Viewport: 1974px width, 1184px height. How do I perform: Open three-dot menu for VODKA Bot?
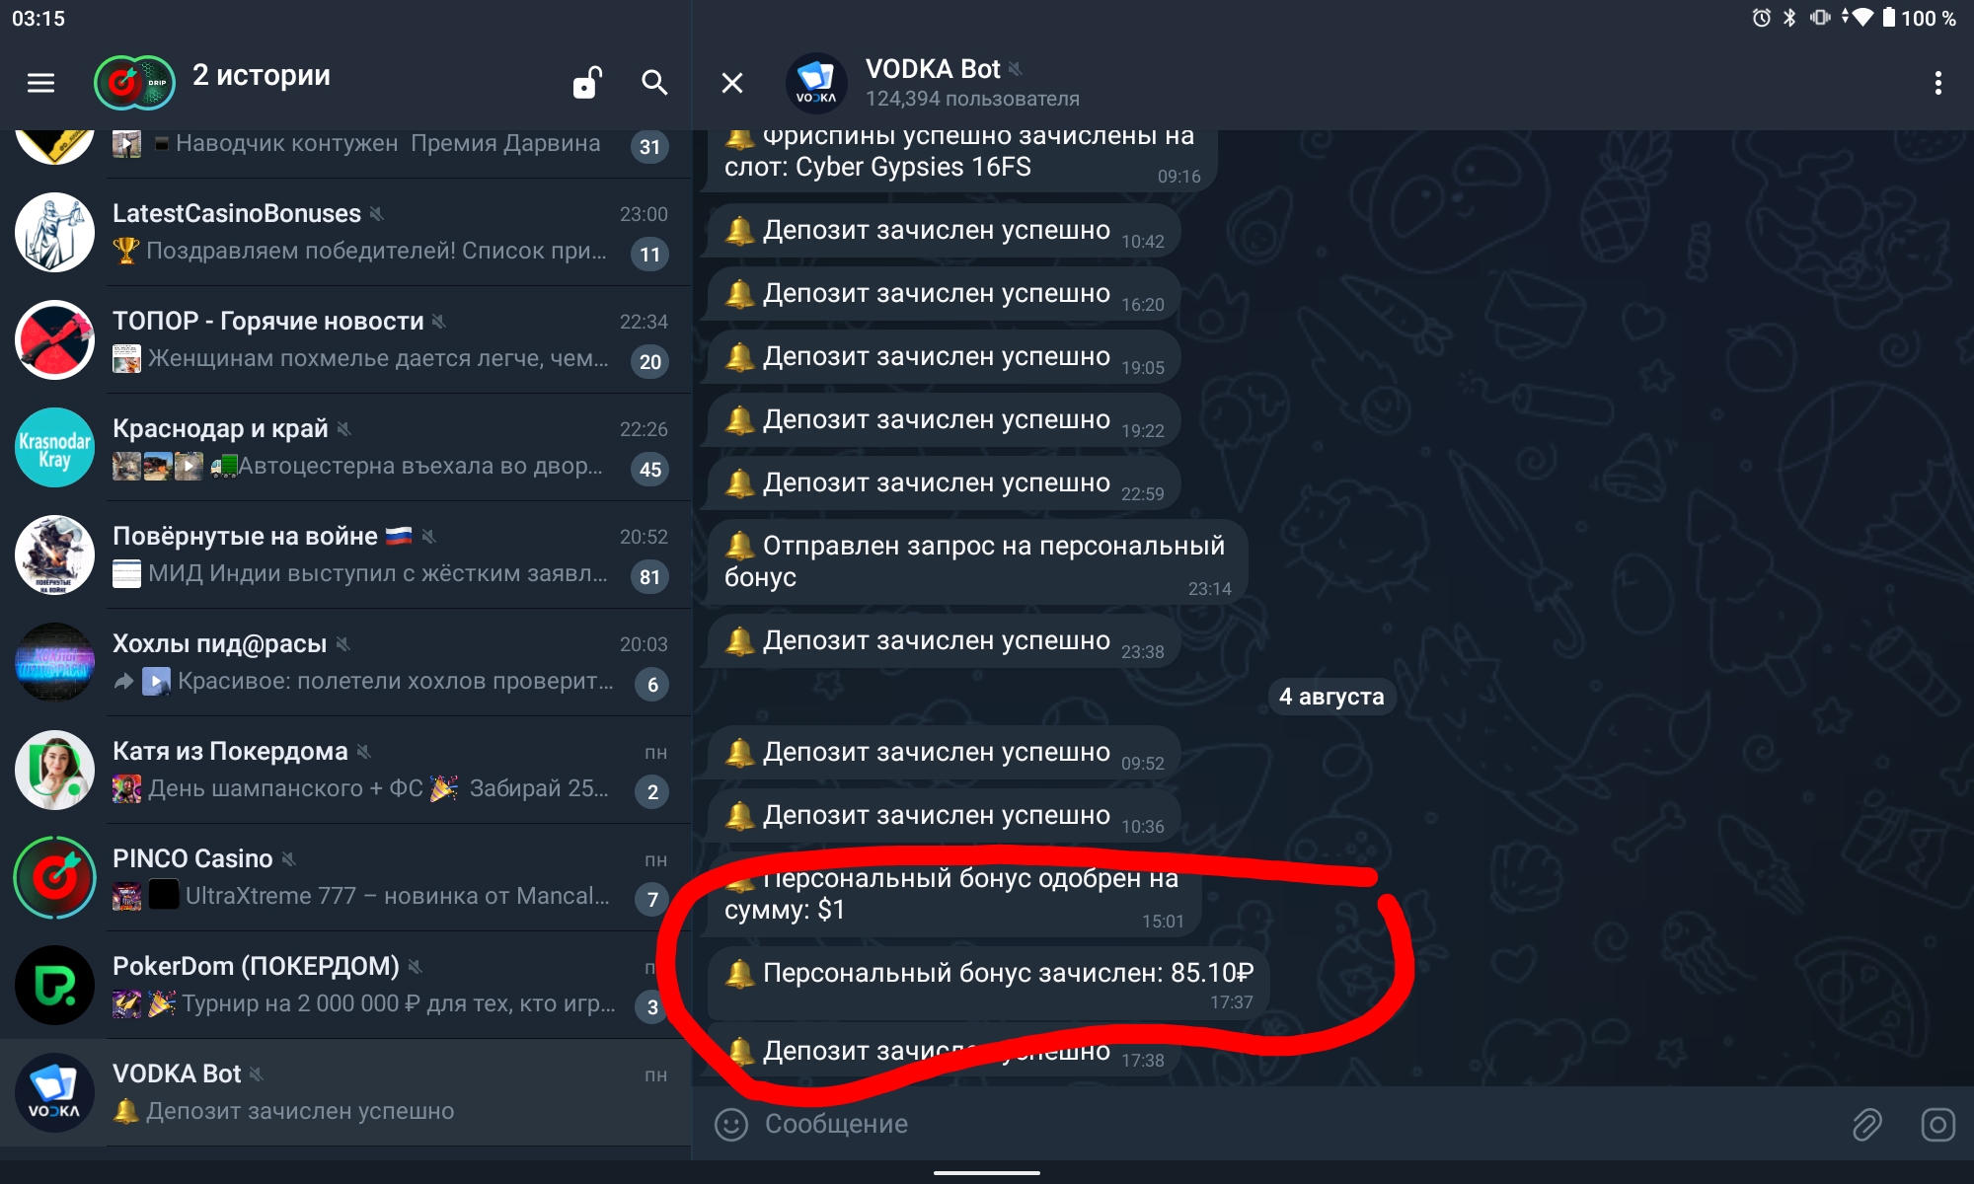(x=1938, y=83)
